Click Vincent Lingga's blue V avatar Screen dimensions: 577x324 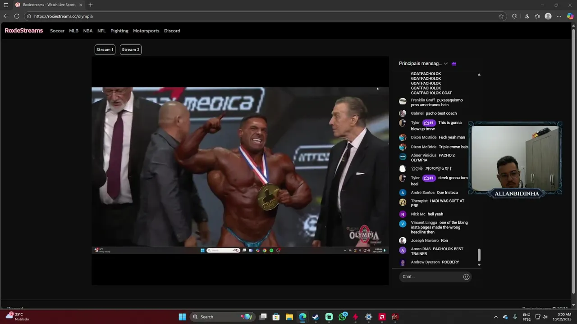click(x=403, y=224)
